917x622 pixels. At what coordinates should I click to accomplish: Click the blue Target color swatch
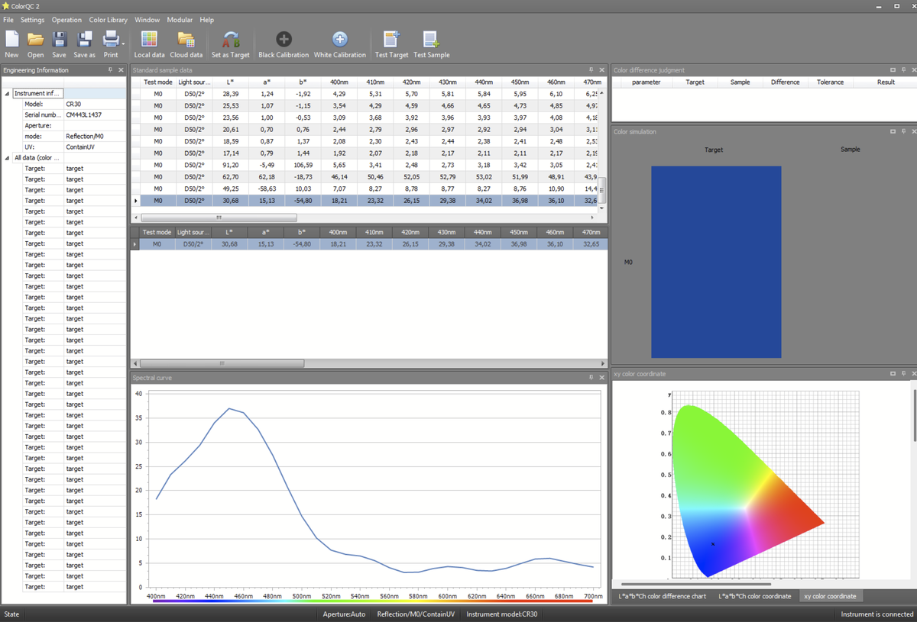pos(716,262)
